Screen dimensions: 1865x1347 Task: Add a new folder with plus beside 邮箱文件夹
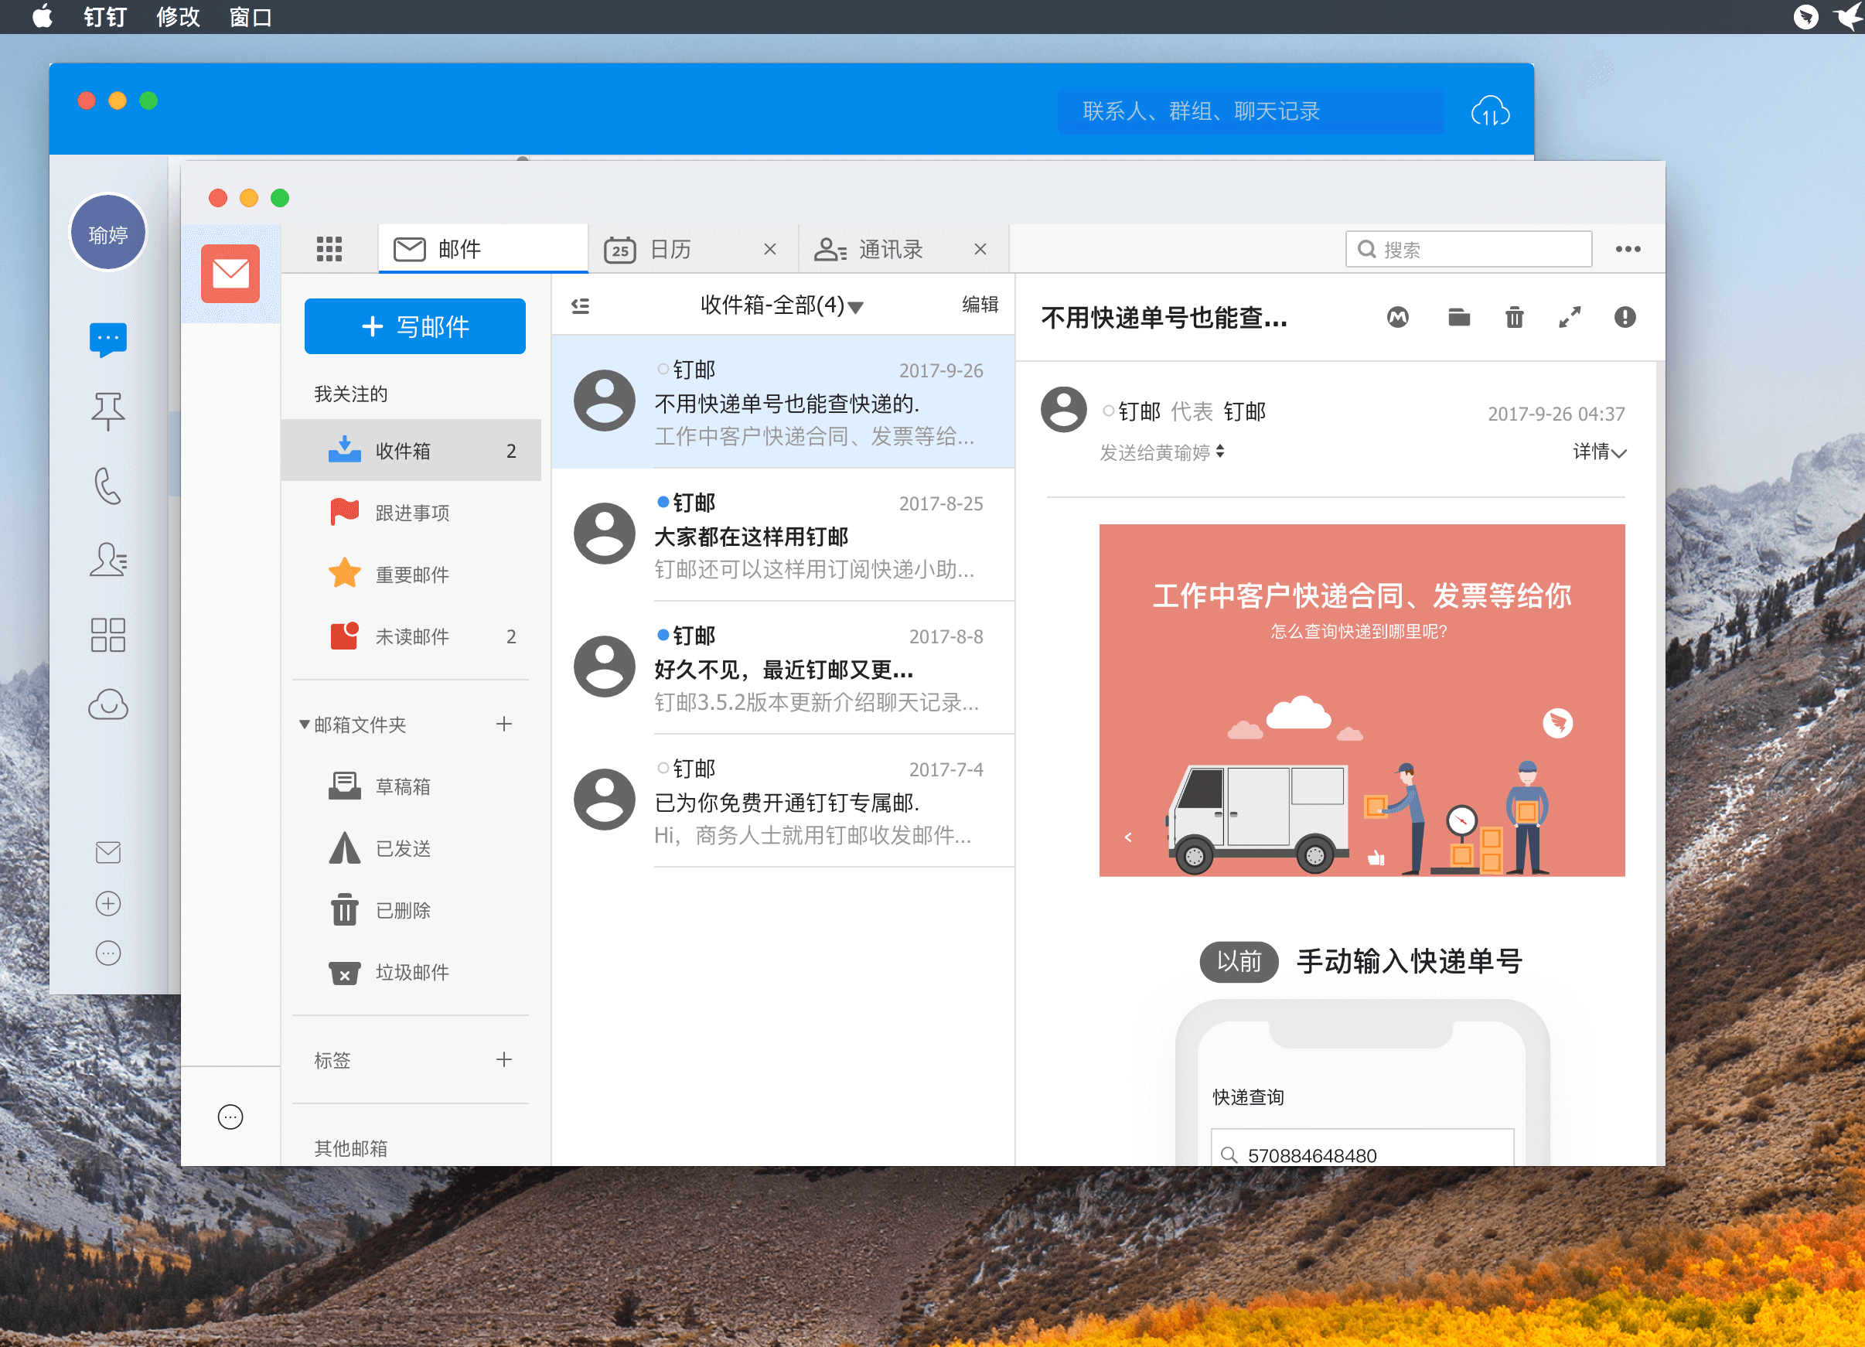pyautogui.click(x=504, y=724)
